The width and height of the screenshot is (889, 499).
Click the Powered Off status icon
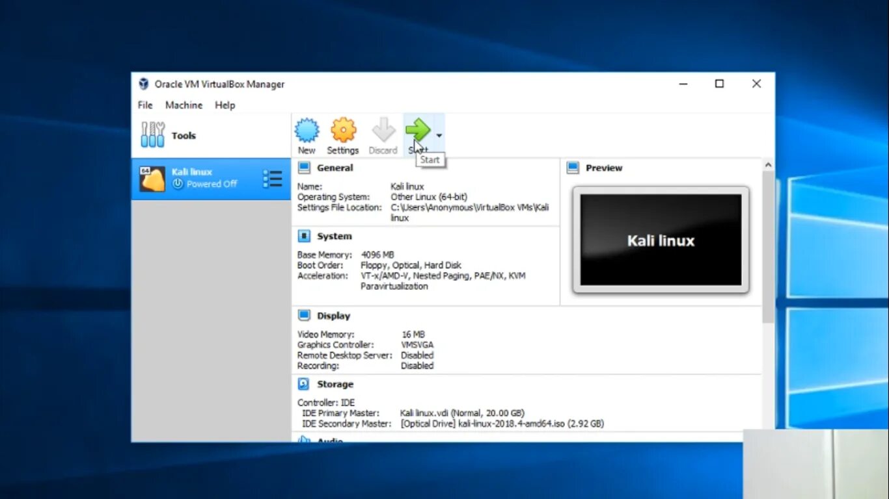(x=178, y=184)
